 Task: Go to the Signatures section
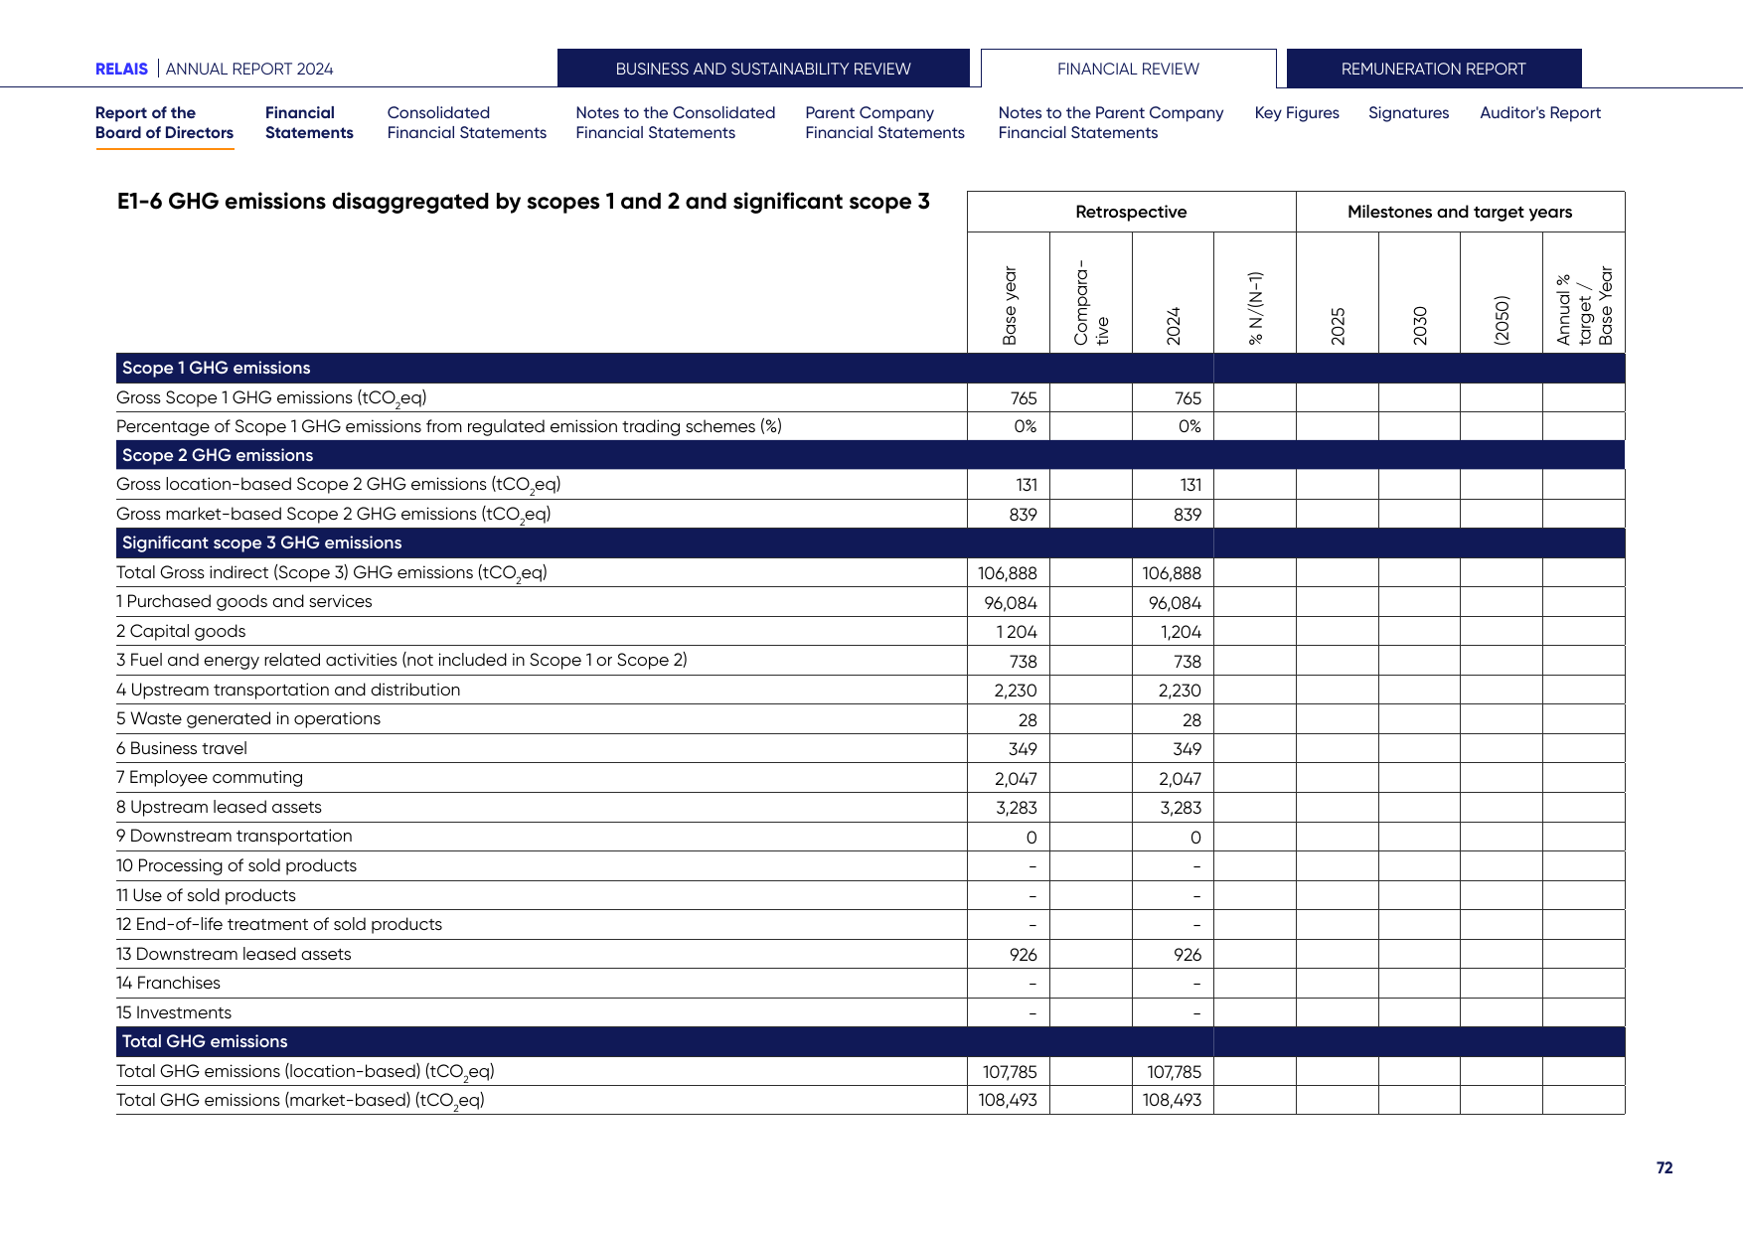click(x=1408, y=113)
